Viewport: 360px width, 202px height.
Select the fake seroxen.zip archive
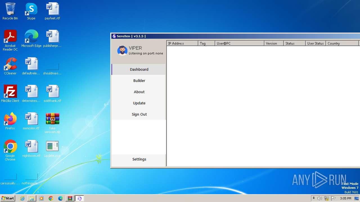tap(52, 123)
